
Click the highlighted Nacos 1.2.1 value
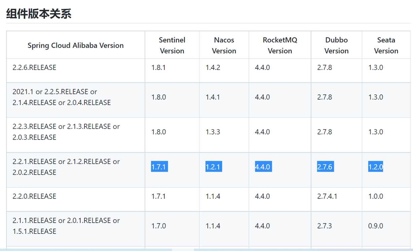coord(214,167)
